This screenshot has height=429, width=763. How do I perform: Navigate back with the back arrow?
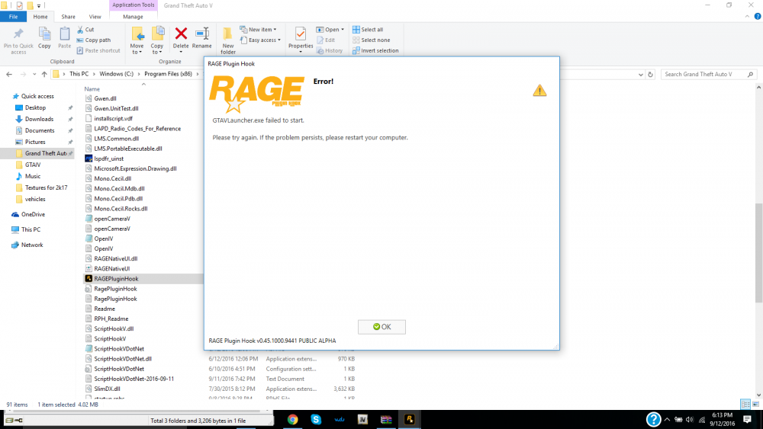pos(9,75)
